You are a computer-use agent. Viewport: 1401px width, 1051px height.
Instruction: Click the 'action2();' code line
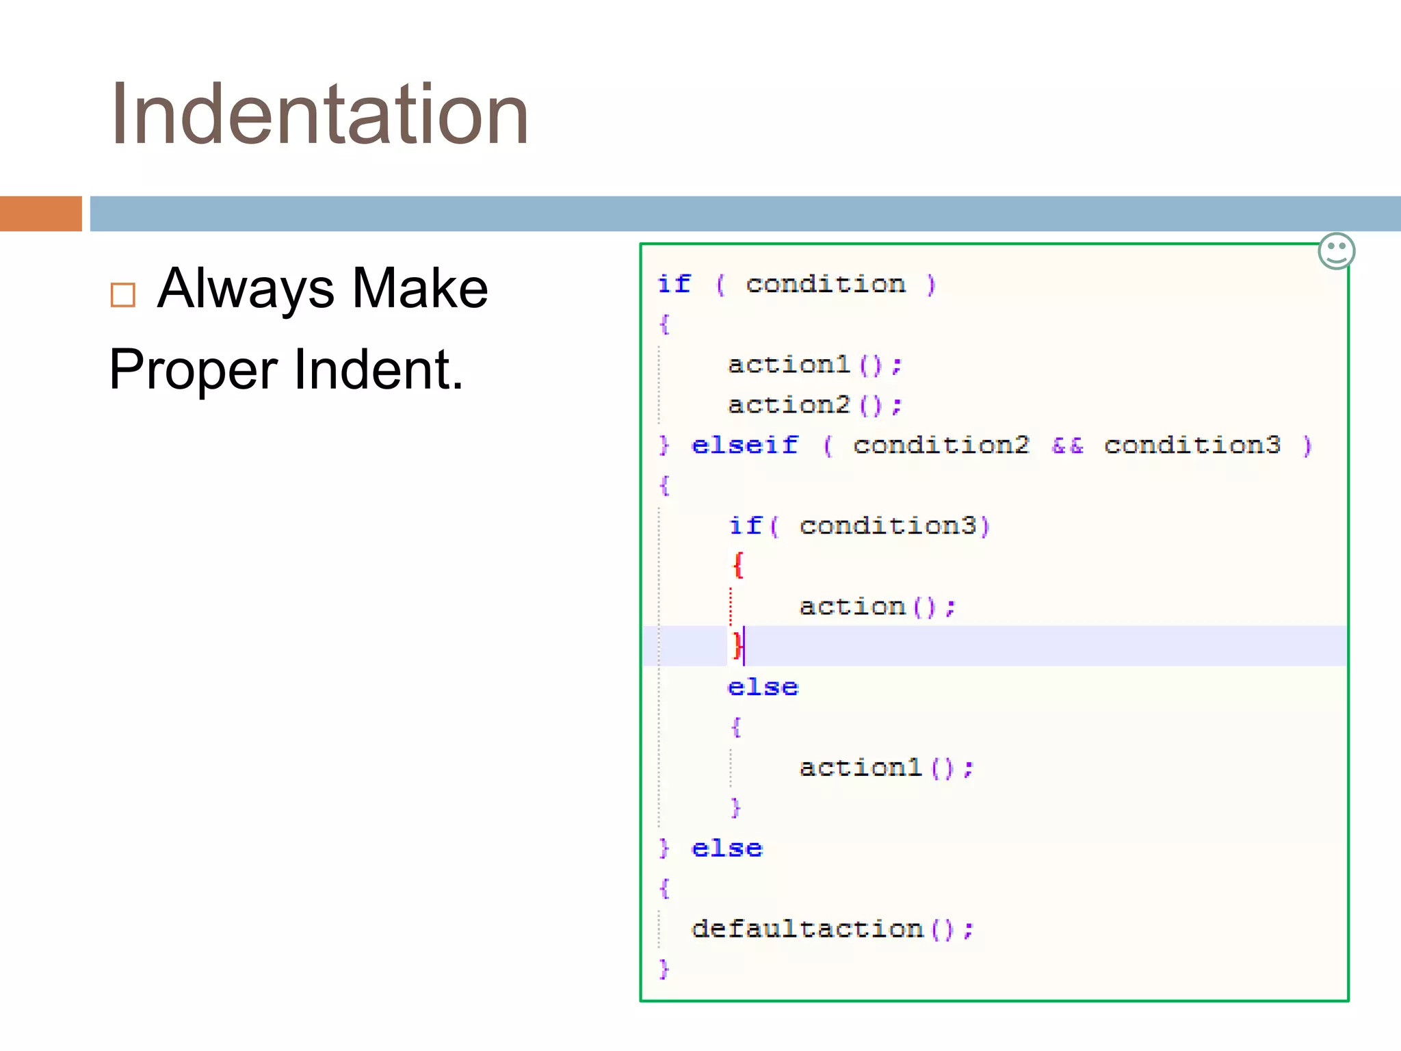coord(815,405)
